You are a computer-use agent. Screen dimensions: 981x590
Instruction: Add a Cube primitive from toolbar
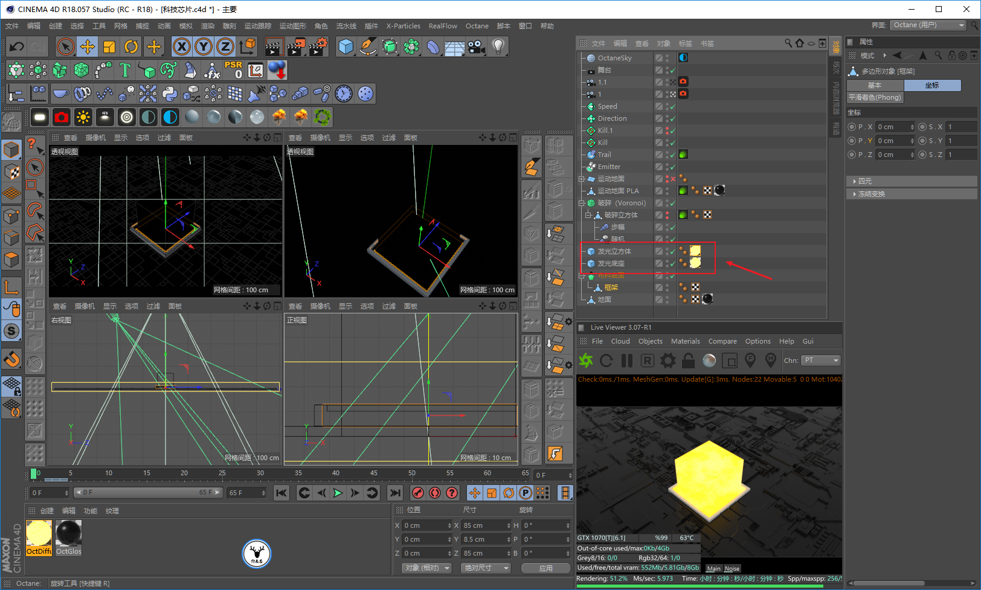point(346,46)
